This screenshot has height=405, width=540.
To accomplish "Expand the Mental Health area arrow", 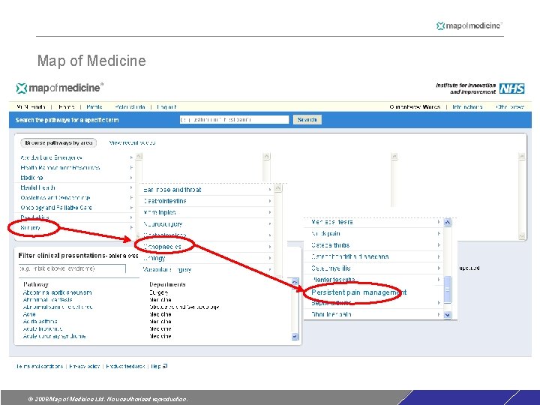I will point(131,187).
